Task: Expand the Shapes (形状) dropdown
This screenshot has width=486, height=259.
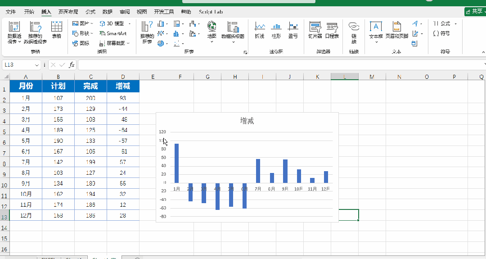Action: (92, 33)
